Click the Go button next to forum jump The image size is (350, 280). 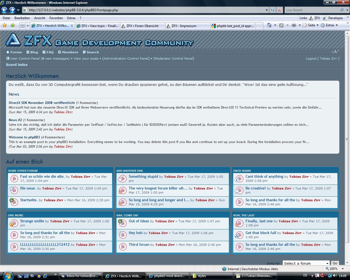click(x=335, y=263)
